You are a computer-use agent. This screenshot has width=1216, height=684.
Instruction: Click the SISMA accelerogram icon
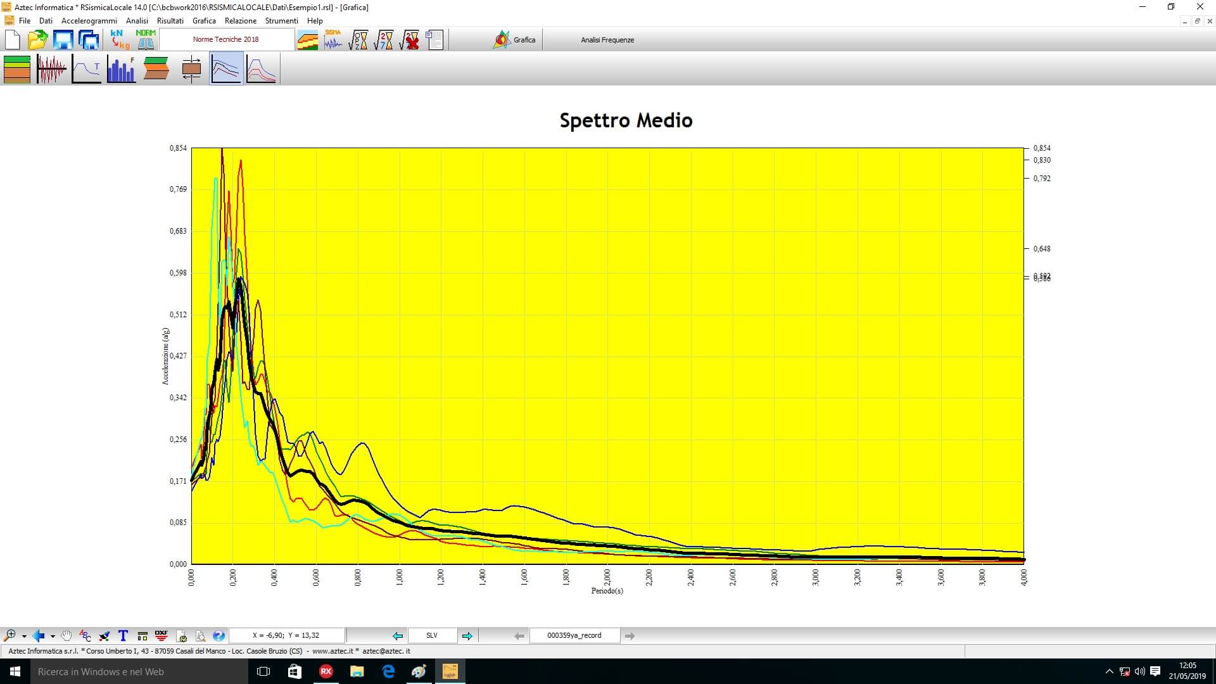[x=333, y=39]
